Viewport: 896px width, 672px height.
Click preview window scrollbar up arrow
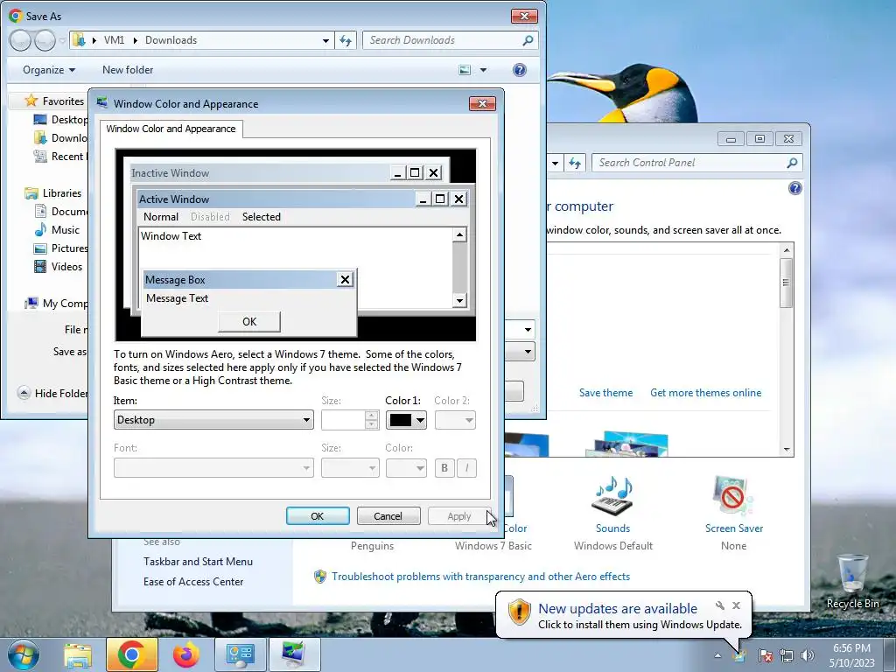pos(459,234)
